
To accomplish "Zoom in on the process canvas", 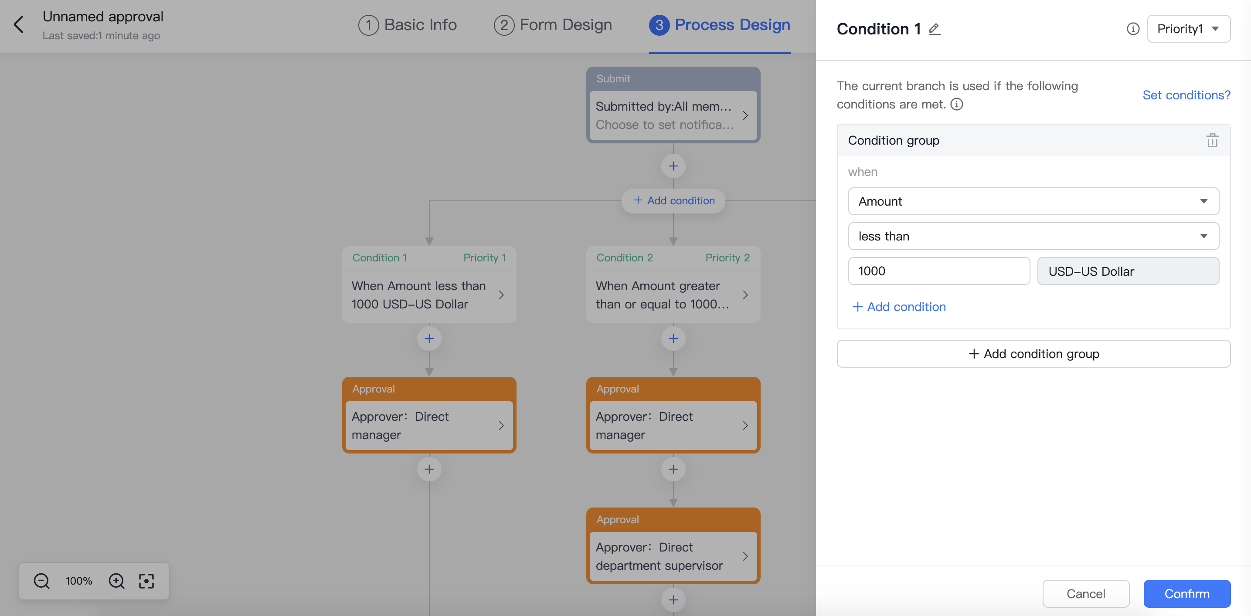I will point(116,581).
